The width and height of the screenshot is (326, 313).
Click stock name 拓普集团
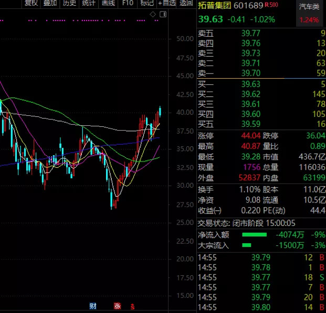[x=215, y=5]
